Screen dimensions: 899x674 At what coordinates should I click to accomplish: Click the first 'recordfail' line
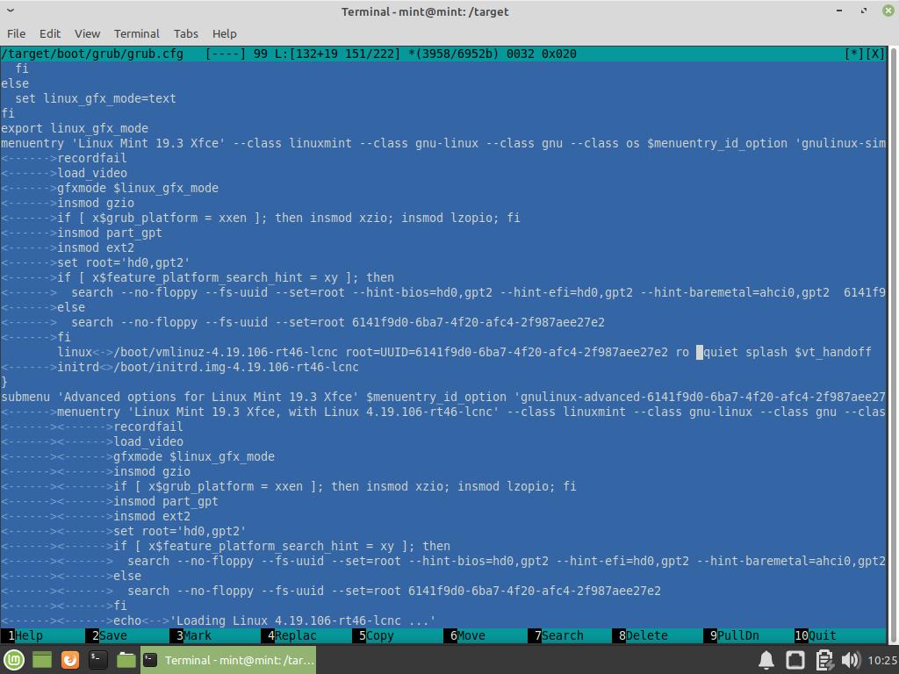click(92, 158)
